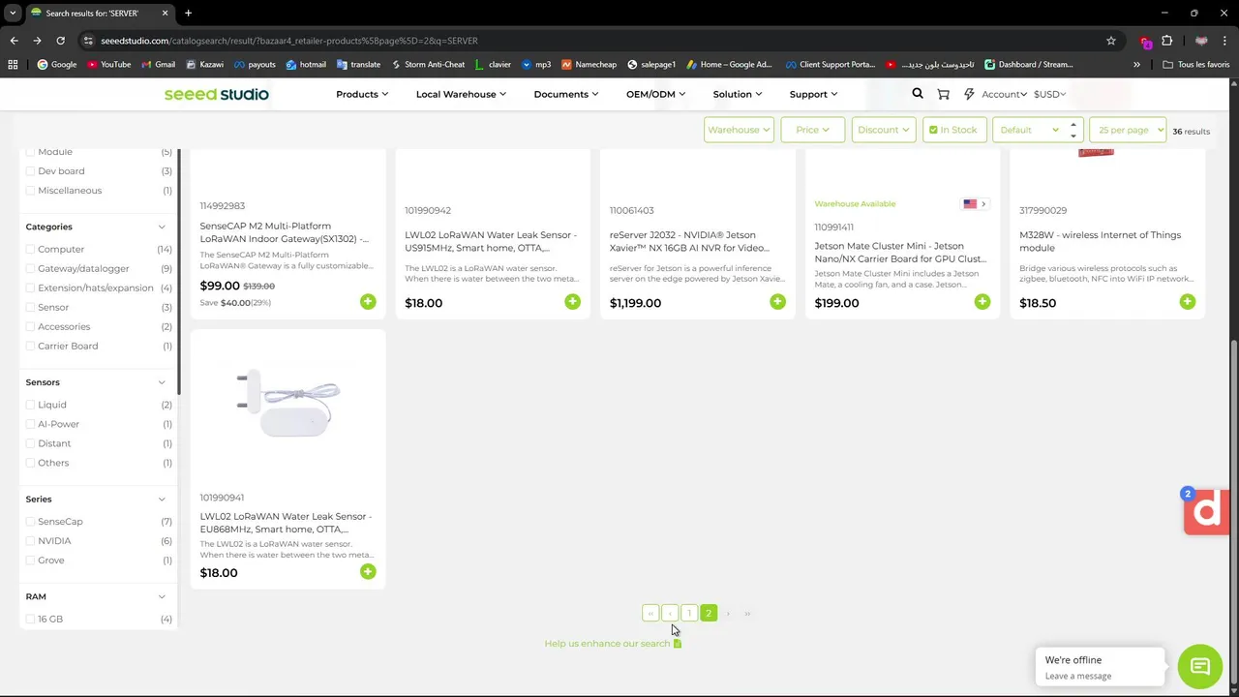Open M328W wireless IoT module title
Viewport: 1239px width, 697px height.
point(1100,241)
